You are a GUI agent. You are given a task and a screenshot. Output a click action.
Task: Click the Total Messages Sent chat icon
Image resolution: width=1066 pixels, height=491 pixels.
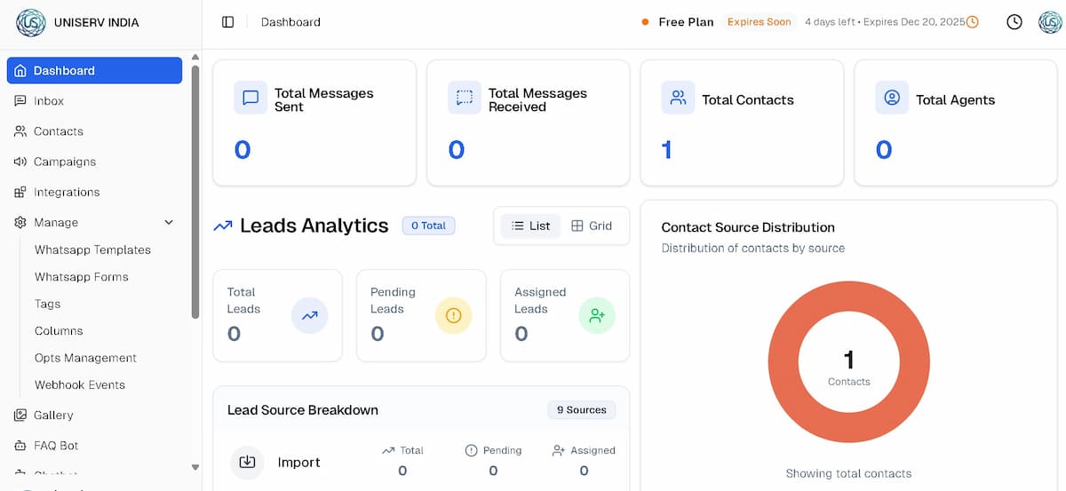[251, 98]
